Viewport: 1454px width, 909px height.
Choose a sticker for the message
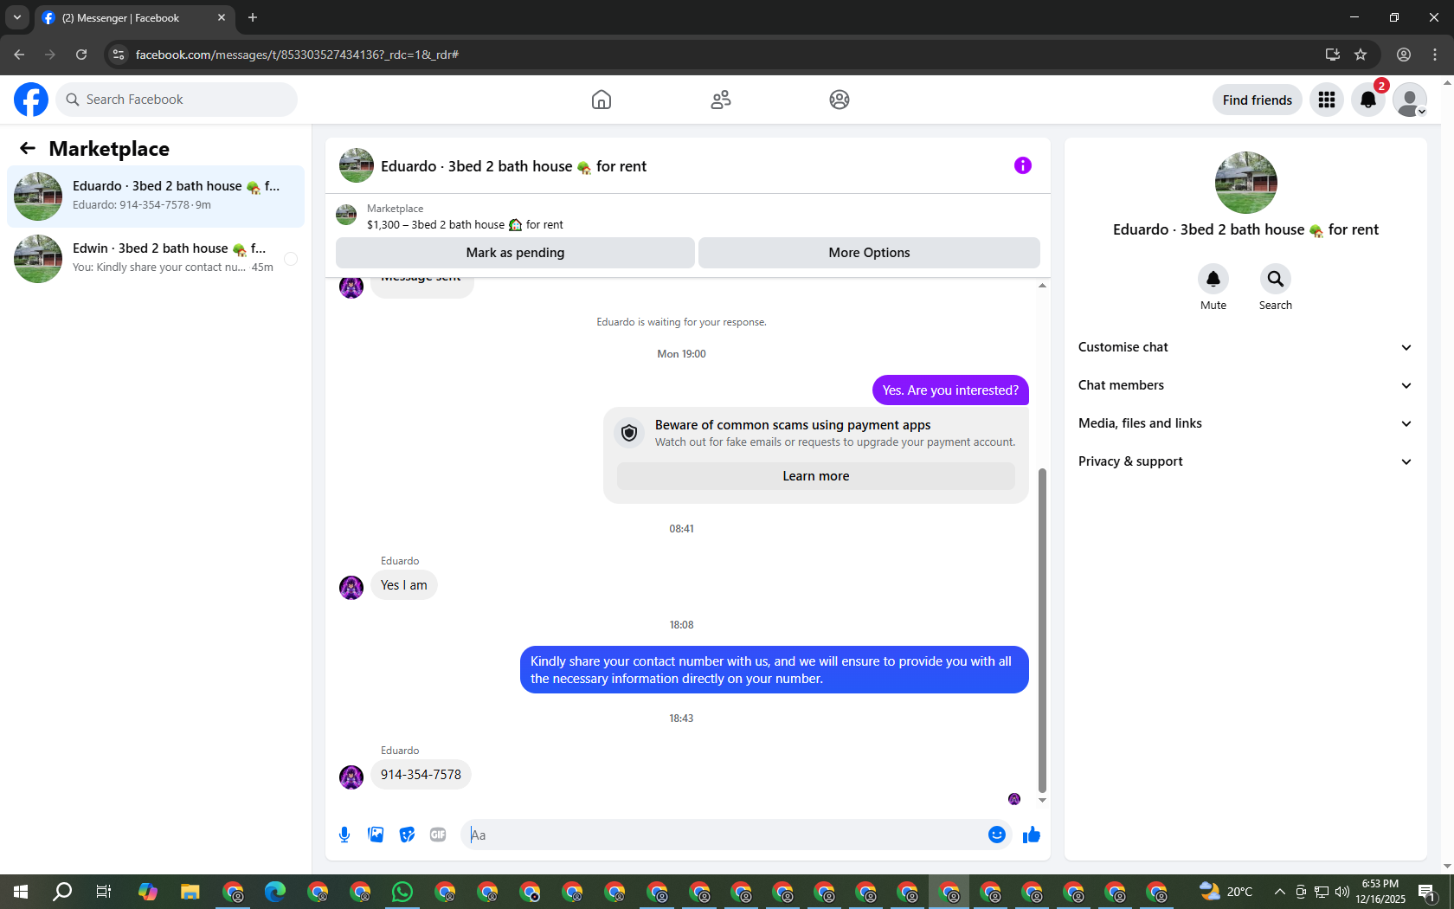(407, 835)
